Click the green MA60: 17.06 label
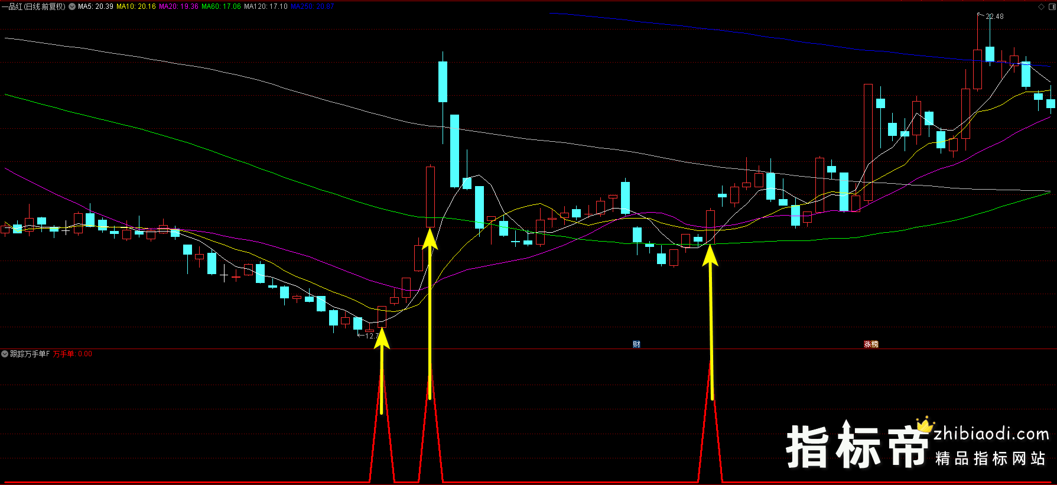Viewport: 1057px width, 485px height. coord(221,6)
